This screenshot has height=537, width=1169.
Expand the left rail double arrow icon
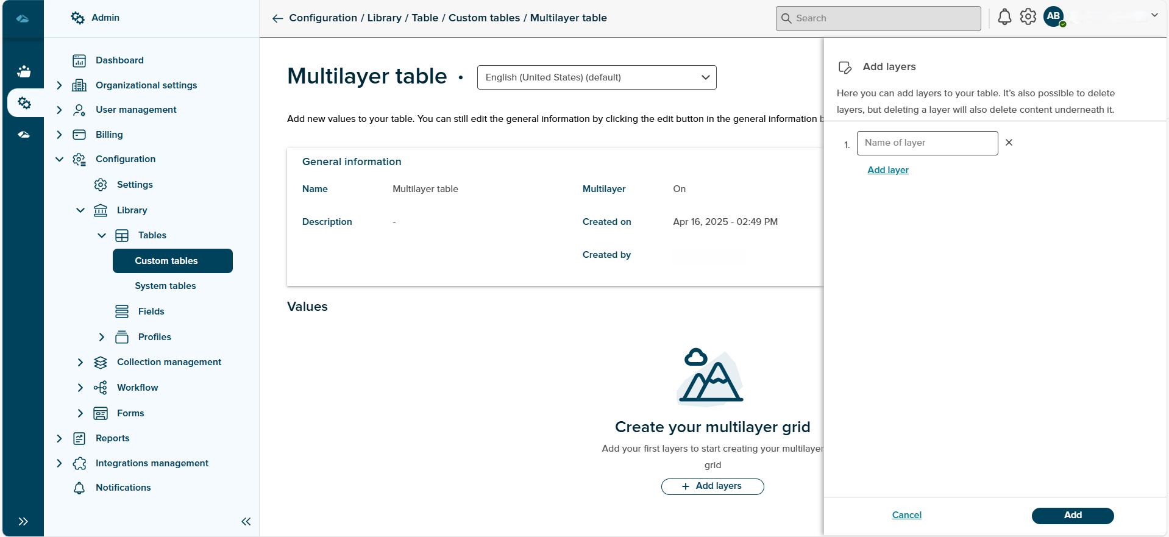point(23,521)
